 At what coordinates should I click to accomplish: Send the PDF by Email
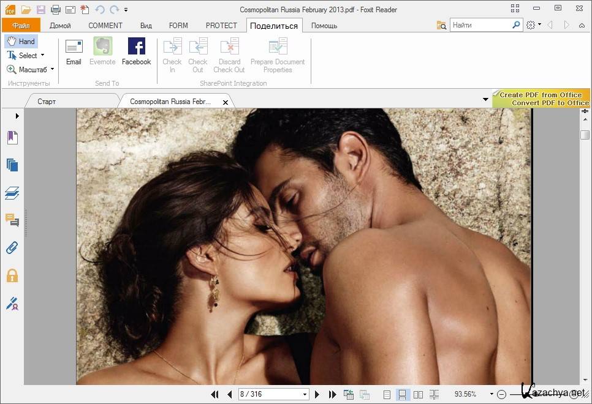click(x=74, y=51)
